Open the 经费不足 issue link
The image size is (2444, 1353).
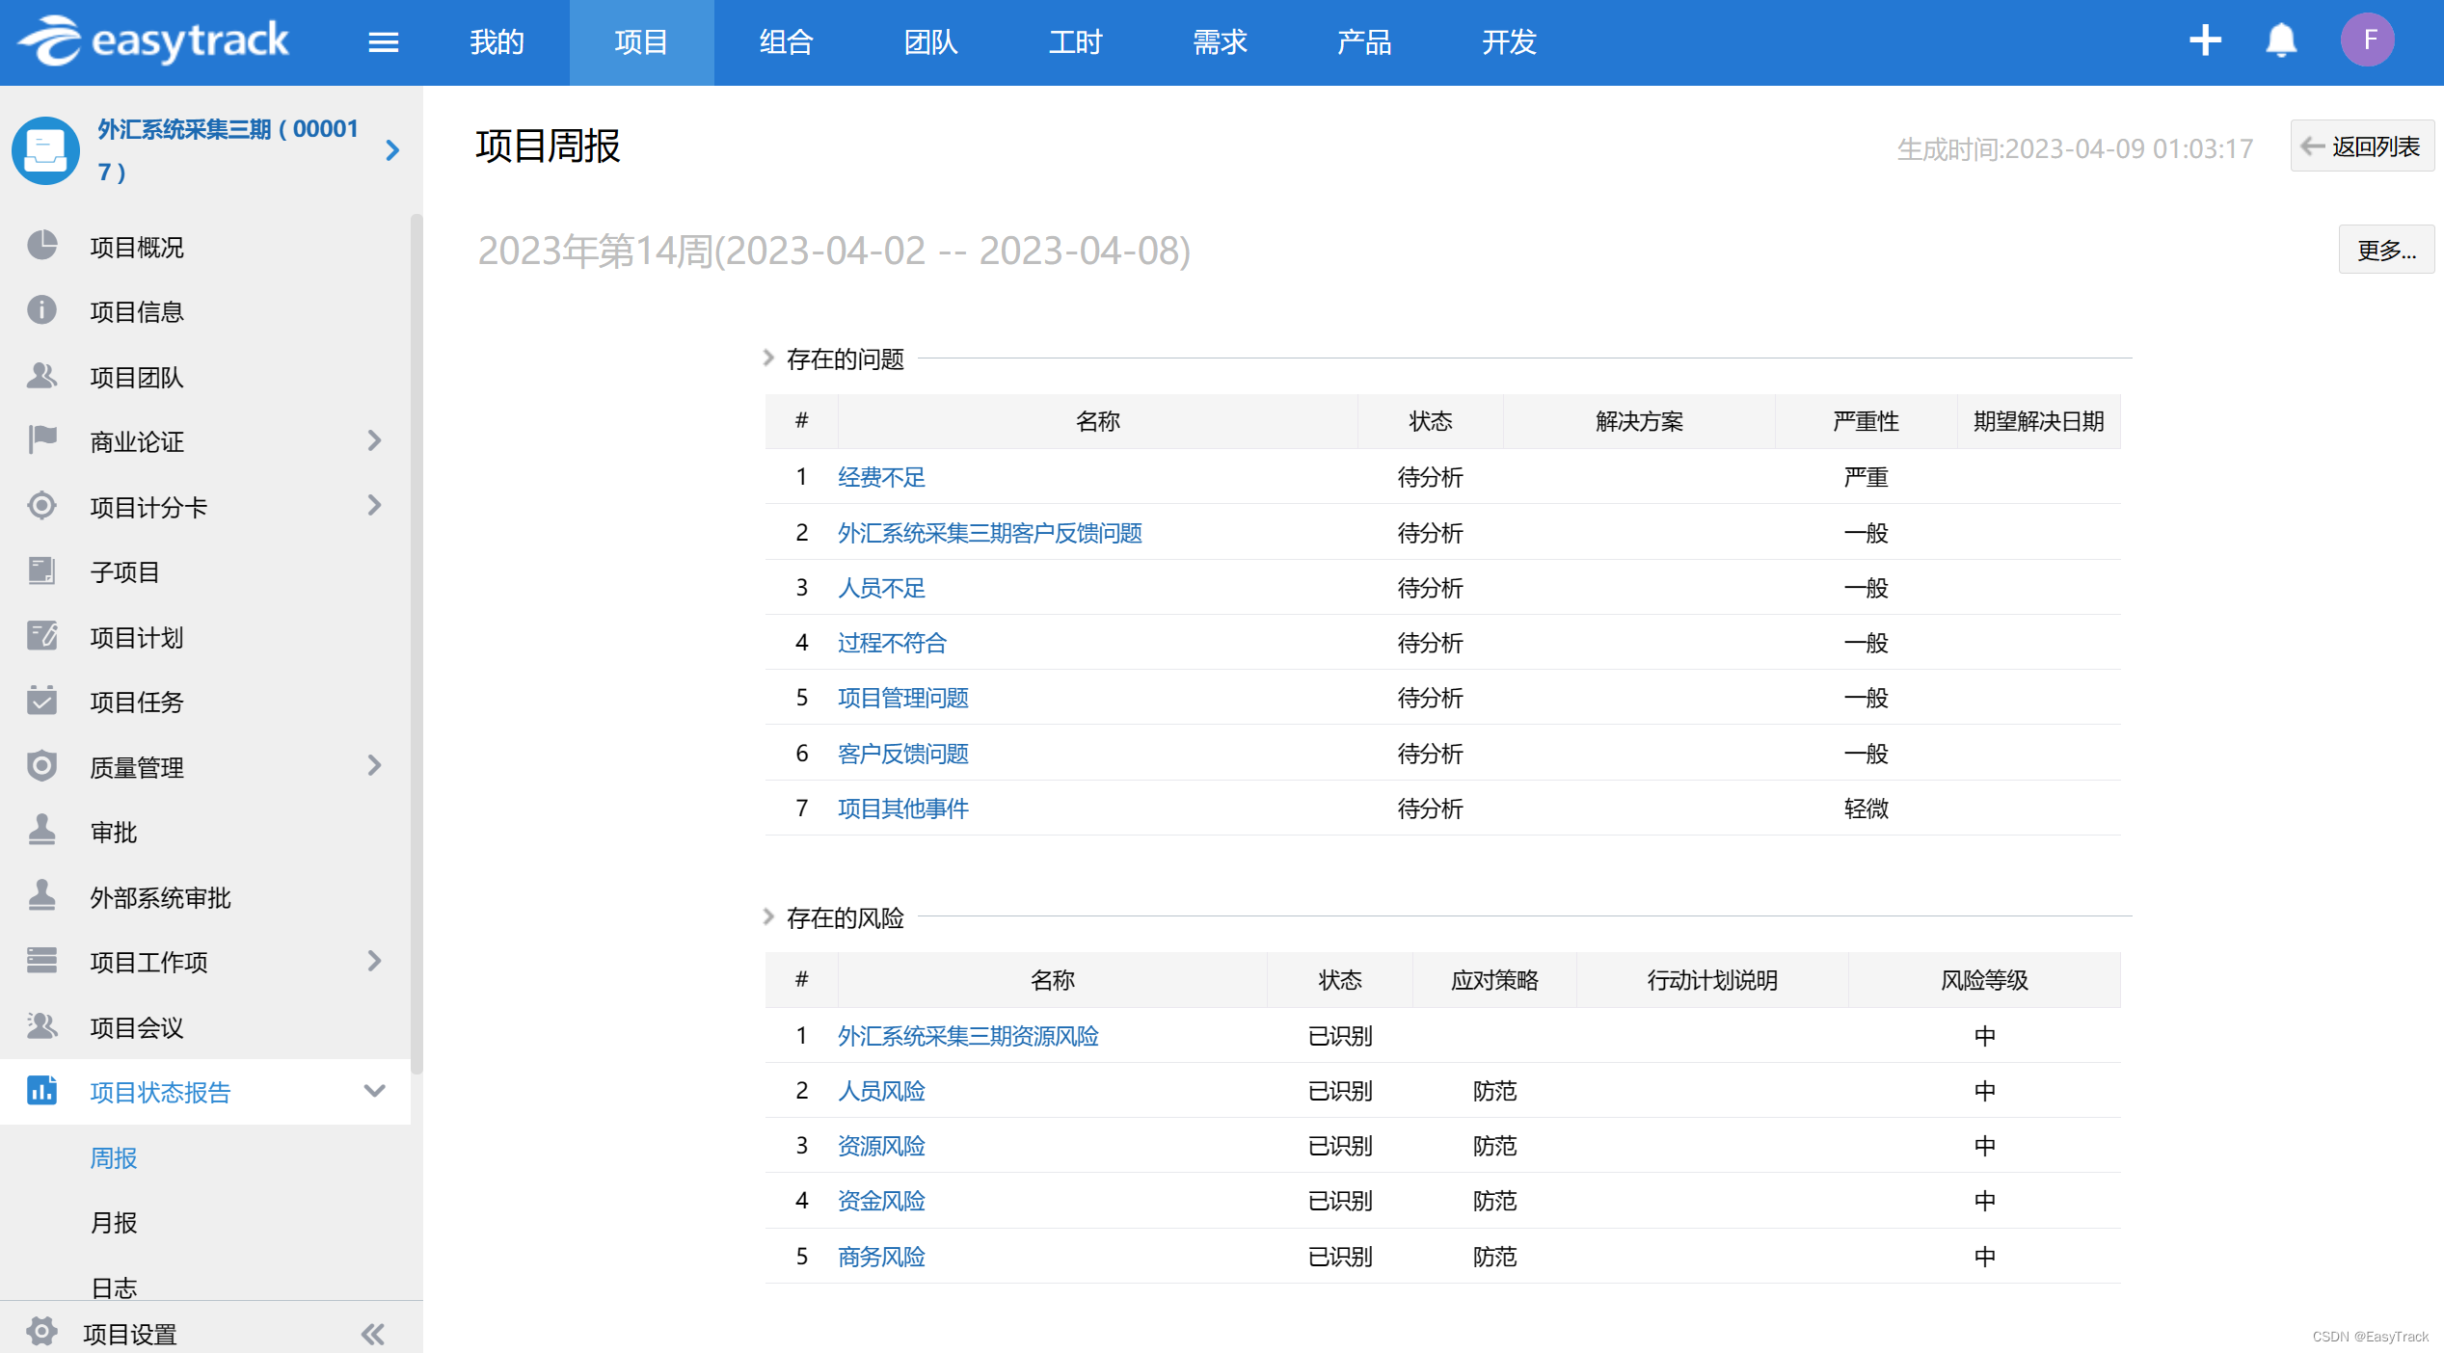[x=881, y=477]
